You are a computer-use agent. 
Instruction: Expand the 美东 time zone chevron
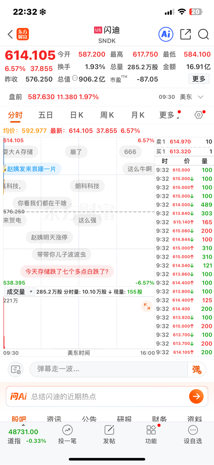pos(200,97)
